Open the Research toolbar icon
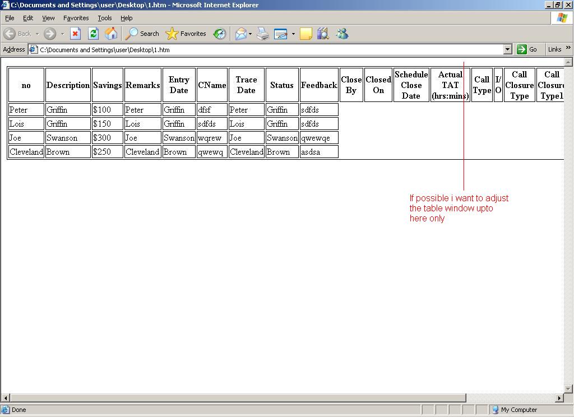574x417 pixels. tap(323, 34)
